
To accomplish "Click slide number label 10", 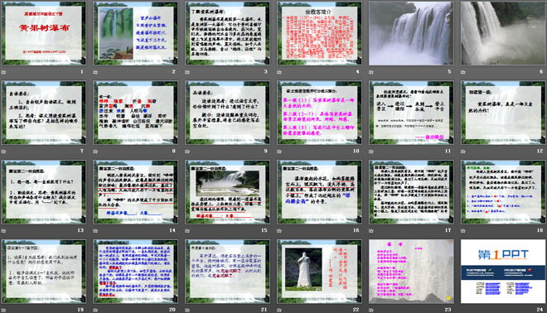I will tap(356, 151).
